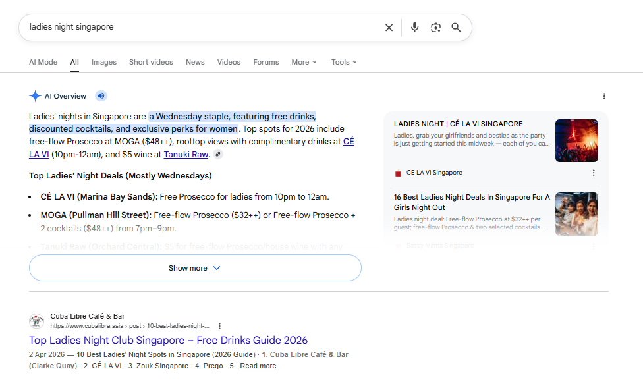Open Top Ladies Night Club Singapore result
Image resolution: width=643 pixels, height=382 pixels.
click(x=168, y=341)
